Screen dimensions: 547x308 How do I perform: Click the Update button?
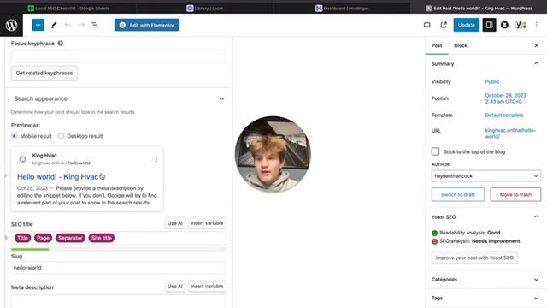click(466, 25)
